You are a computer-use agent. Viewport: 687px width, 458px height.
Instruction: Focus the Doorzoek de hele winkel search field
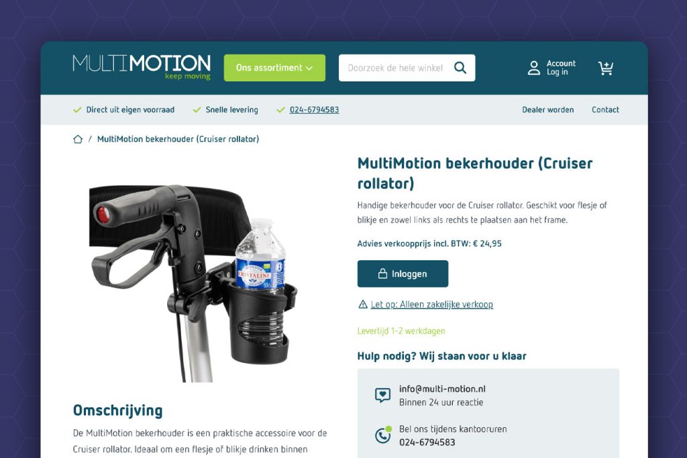395,68
